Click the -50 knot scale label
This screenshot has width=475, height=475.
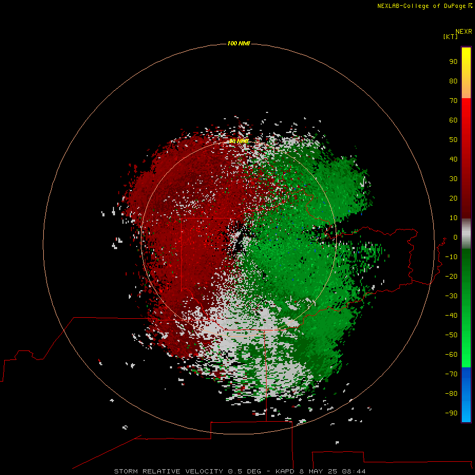(x=451, y=335)
